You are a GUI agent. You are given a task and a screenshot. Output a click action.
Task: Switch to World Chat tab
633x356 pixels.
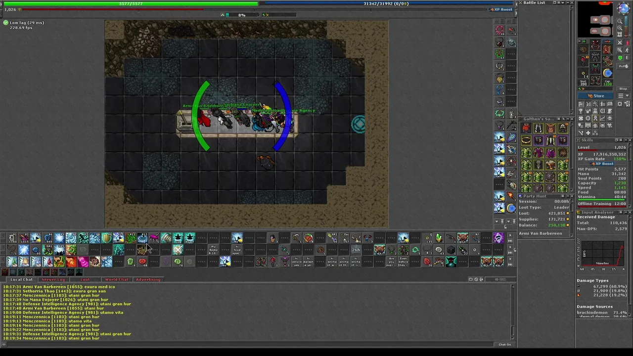[x=116, y=279]
